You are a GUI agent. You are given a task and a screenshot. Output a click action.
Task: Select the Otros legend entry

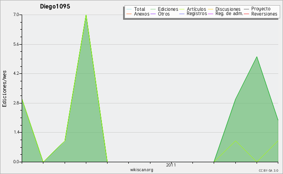click(160, 14)
